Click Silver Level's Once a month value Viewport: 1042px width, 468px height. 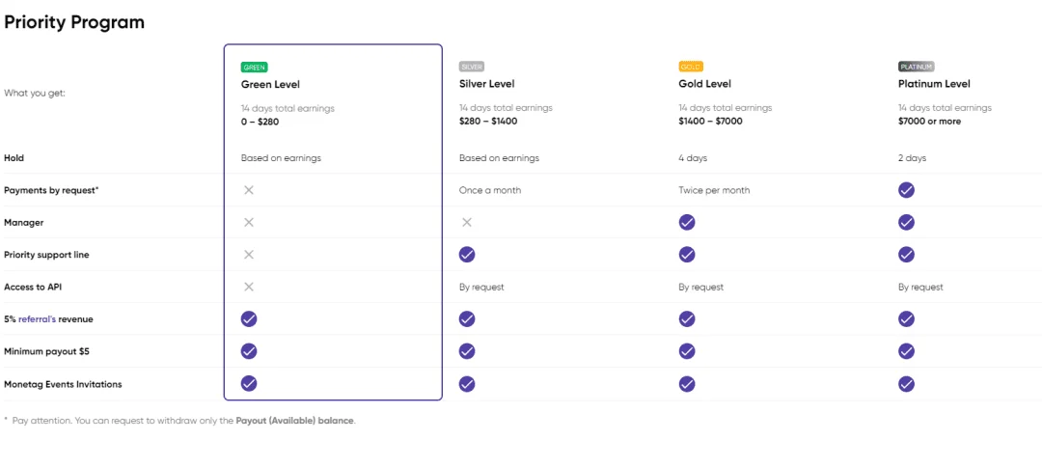point(490,190)
